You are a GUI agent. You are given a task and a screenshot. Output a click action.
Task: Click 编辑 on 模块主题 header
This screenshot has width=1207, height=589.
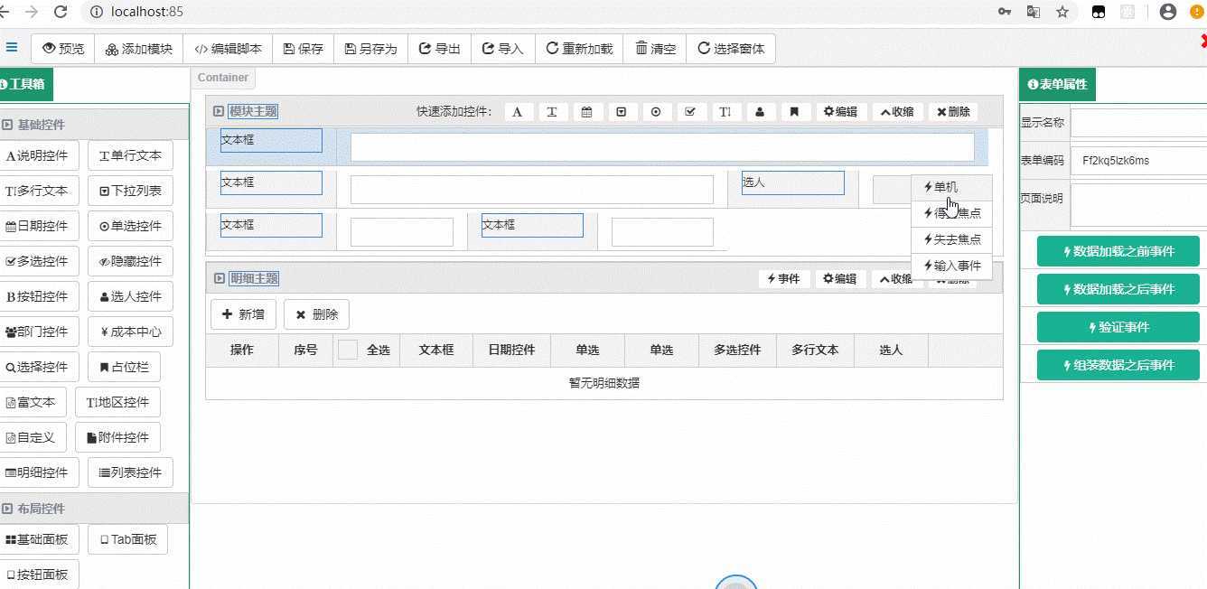click(x=840, y=112)
